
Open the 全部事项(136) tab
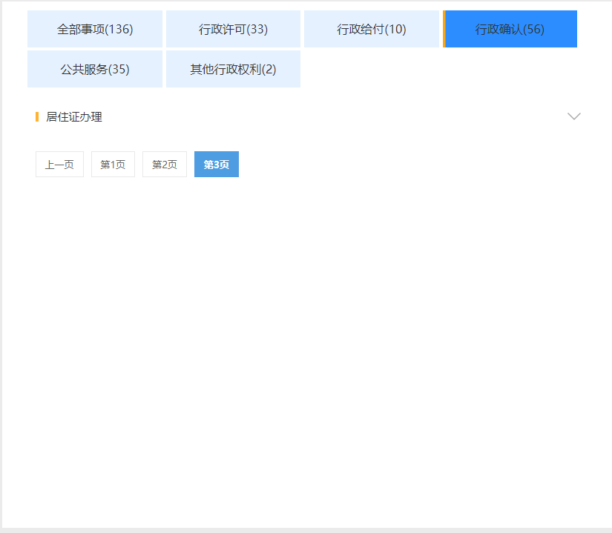(x=95, y=30)
